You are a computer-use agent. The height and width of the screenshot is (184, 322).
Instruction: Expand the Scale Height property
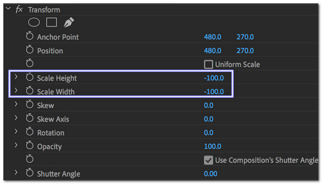point(16,77)
